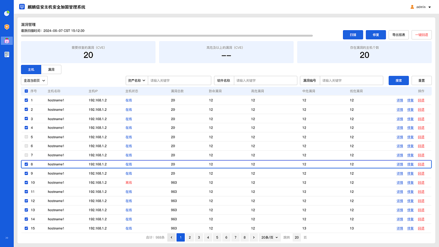Open the report list sidebar icon
Image resolution: width=439 pixels, height=247 pixels.
[7, 55]
